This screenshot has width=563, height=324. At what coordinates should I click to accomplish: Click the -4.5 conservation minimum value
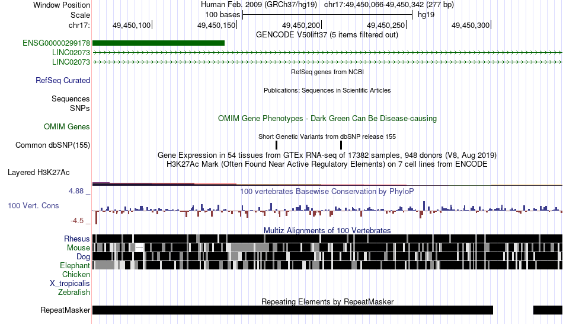coord(77,220)
